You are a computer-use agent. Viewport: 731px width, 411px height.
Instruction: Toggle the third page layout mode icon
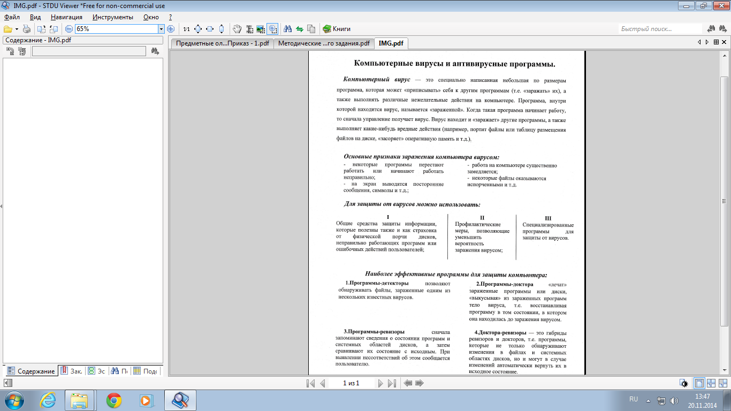(722, 383)
